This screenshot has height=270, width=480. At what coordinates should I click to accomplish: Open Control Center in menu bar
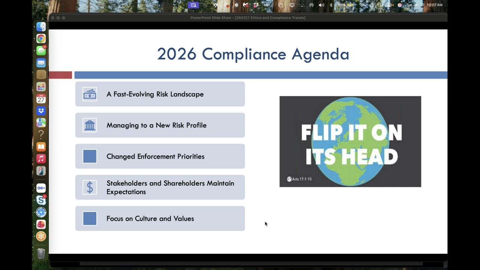point(390,5)
